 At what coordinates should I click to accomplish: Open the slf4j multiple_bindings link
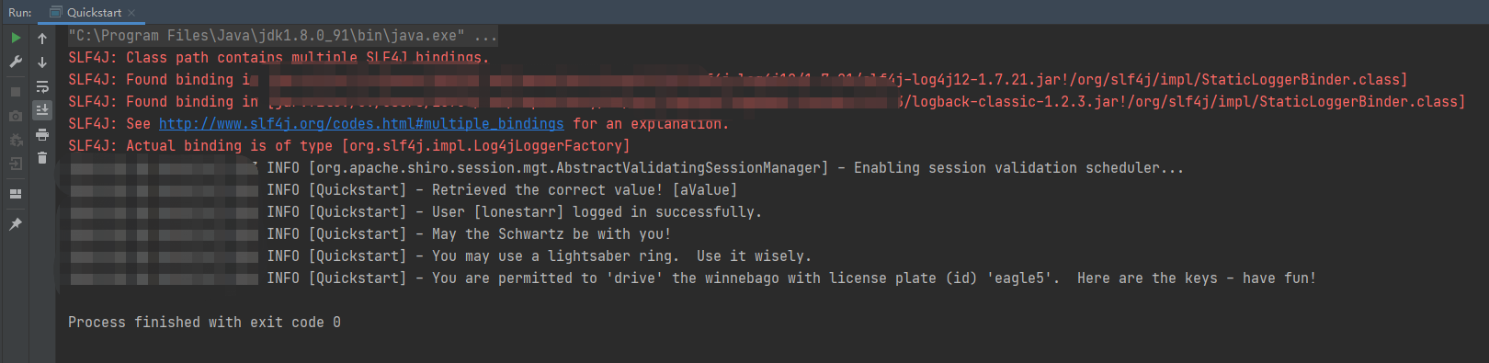tap(361, 123)
